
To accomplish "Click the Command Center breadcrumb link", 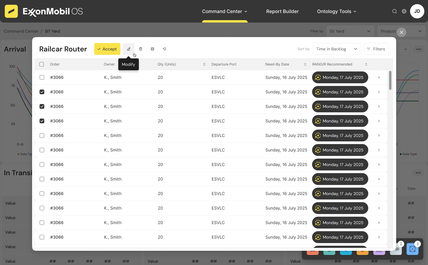I will coord(21,31).
